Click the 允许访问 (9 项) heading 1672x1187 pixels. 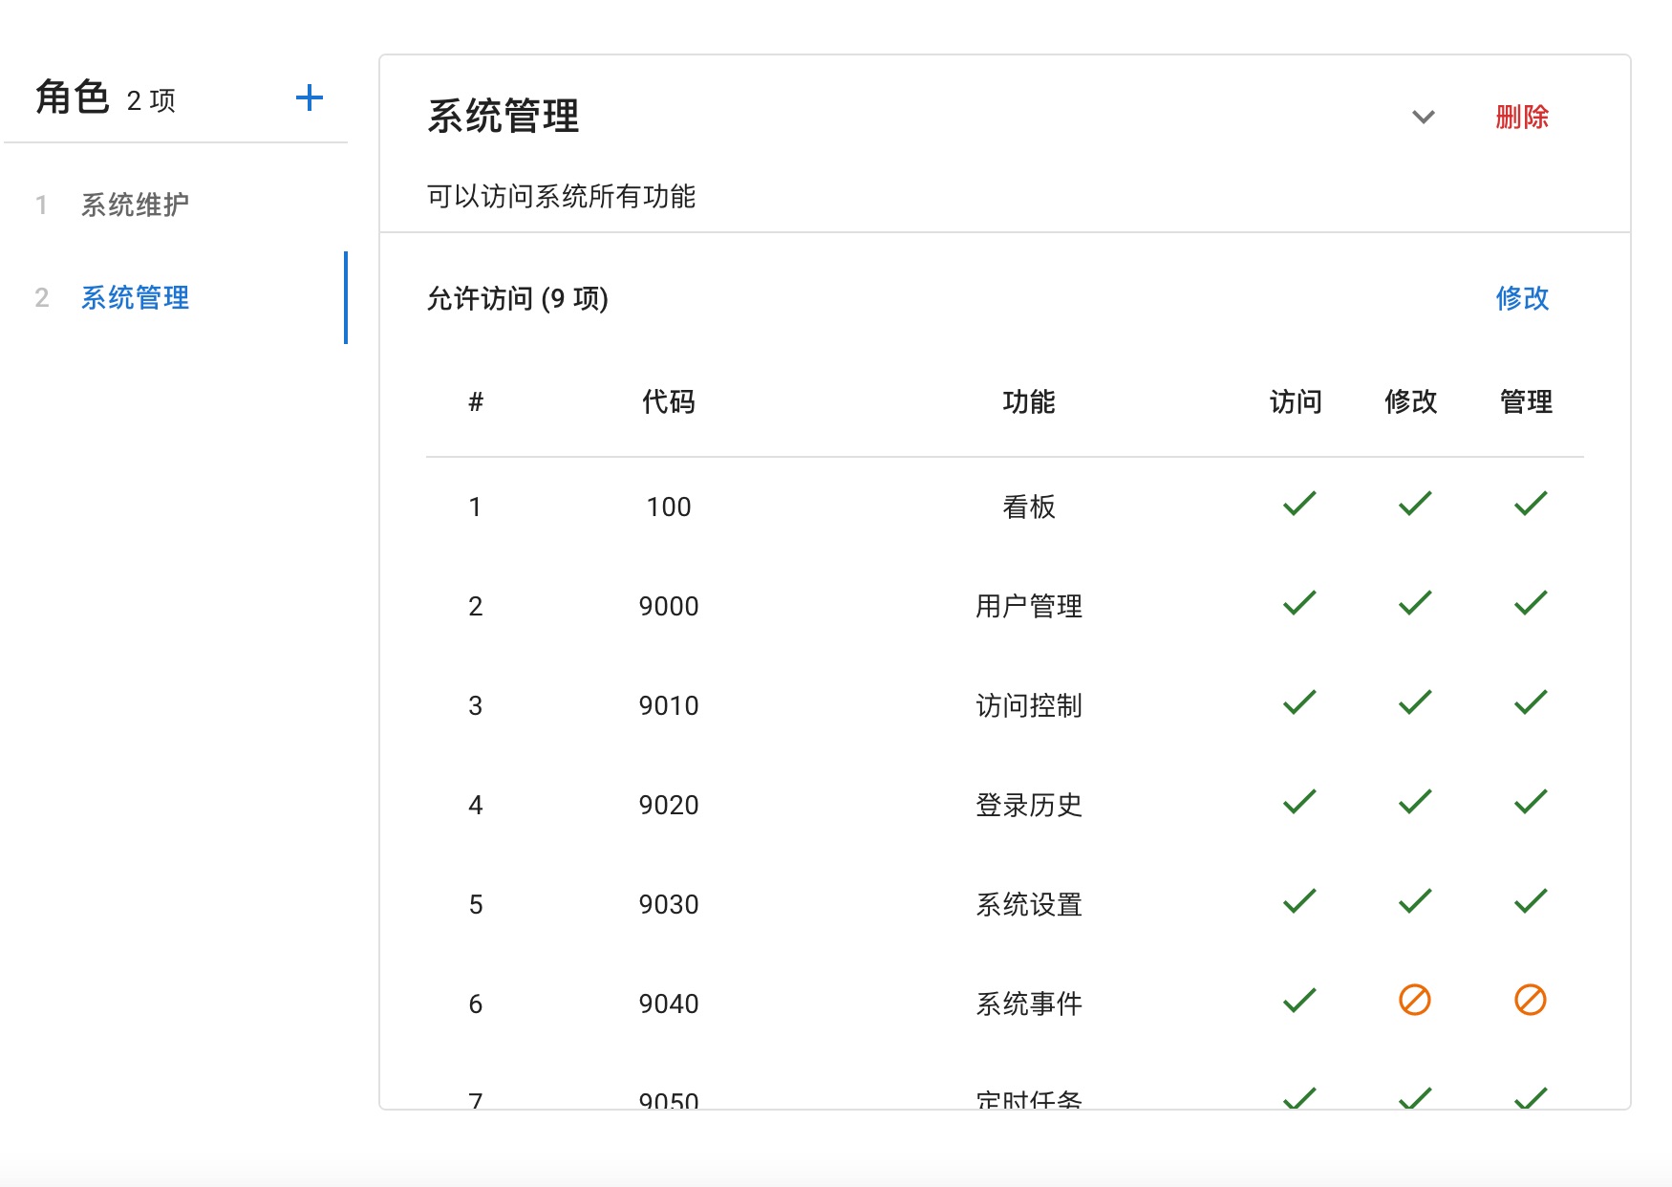click(x=517, y=298)
